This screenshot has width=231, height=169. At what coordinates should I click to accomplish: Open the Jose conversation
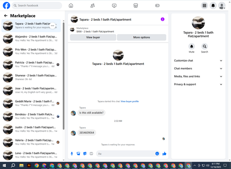[31, 90]
